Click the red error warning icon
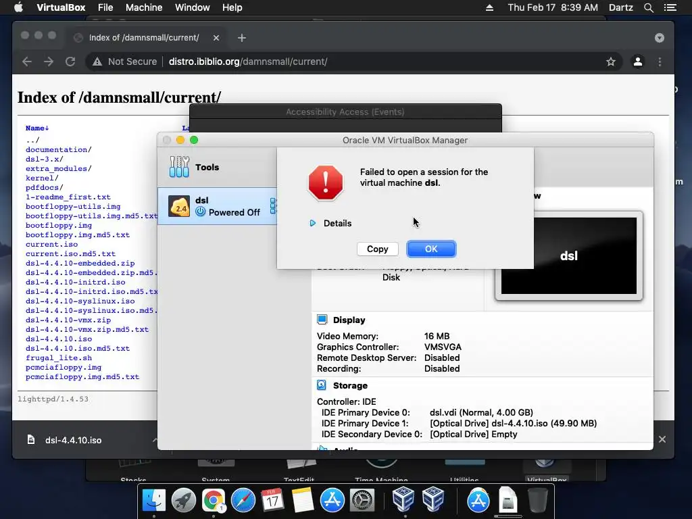Screen dimensions: 692x519 (x=326, y=182)
